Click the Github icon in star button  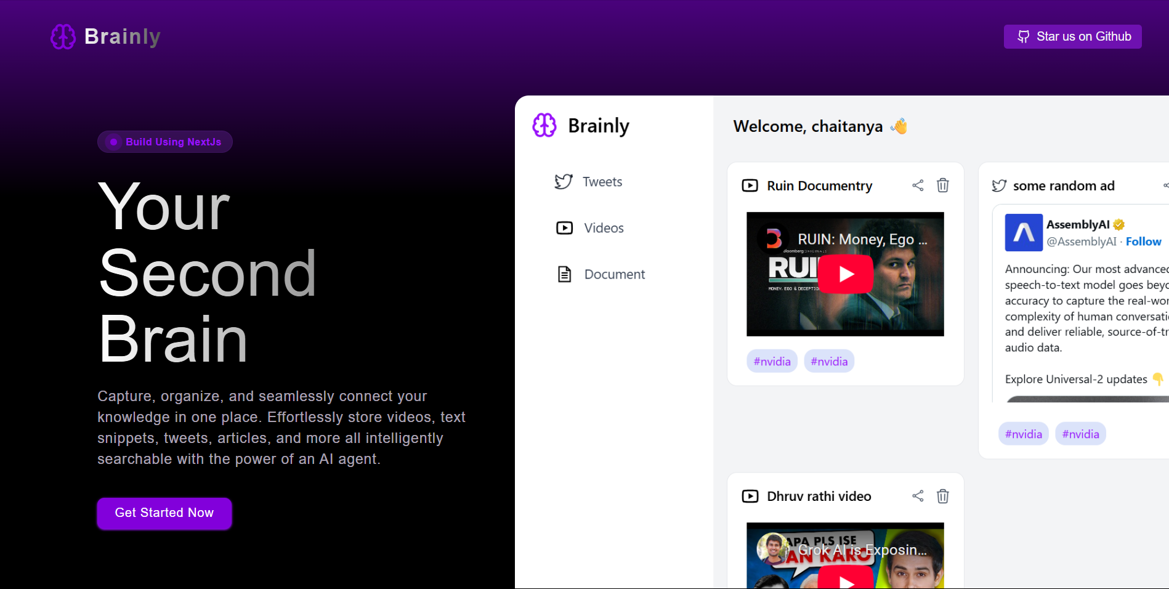pyautogui.click(x=1023, y=36)
